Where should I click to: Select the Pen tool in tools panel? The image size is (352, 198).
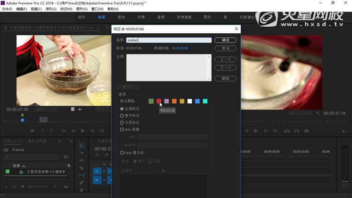pyautogui.click(x=82, y=182)
